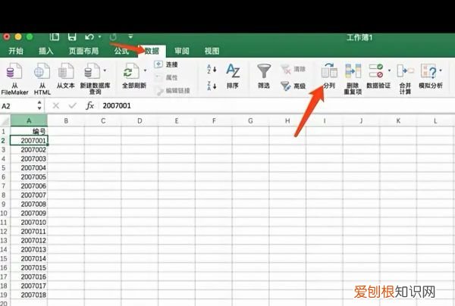Click the formula bar showing 2007001
The image size is (455, 306).
coord(277,106)
